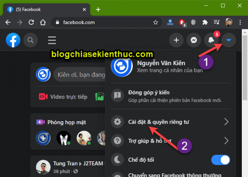This screenshot has height=177, width=248.
Task: Minimize the browser window
Action: (206, 6)
